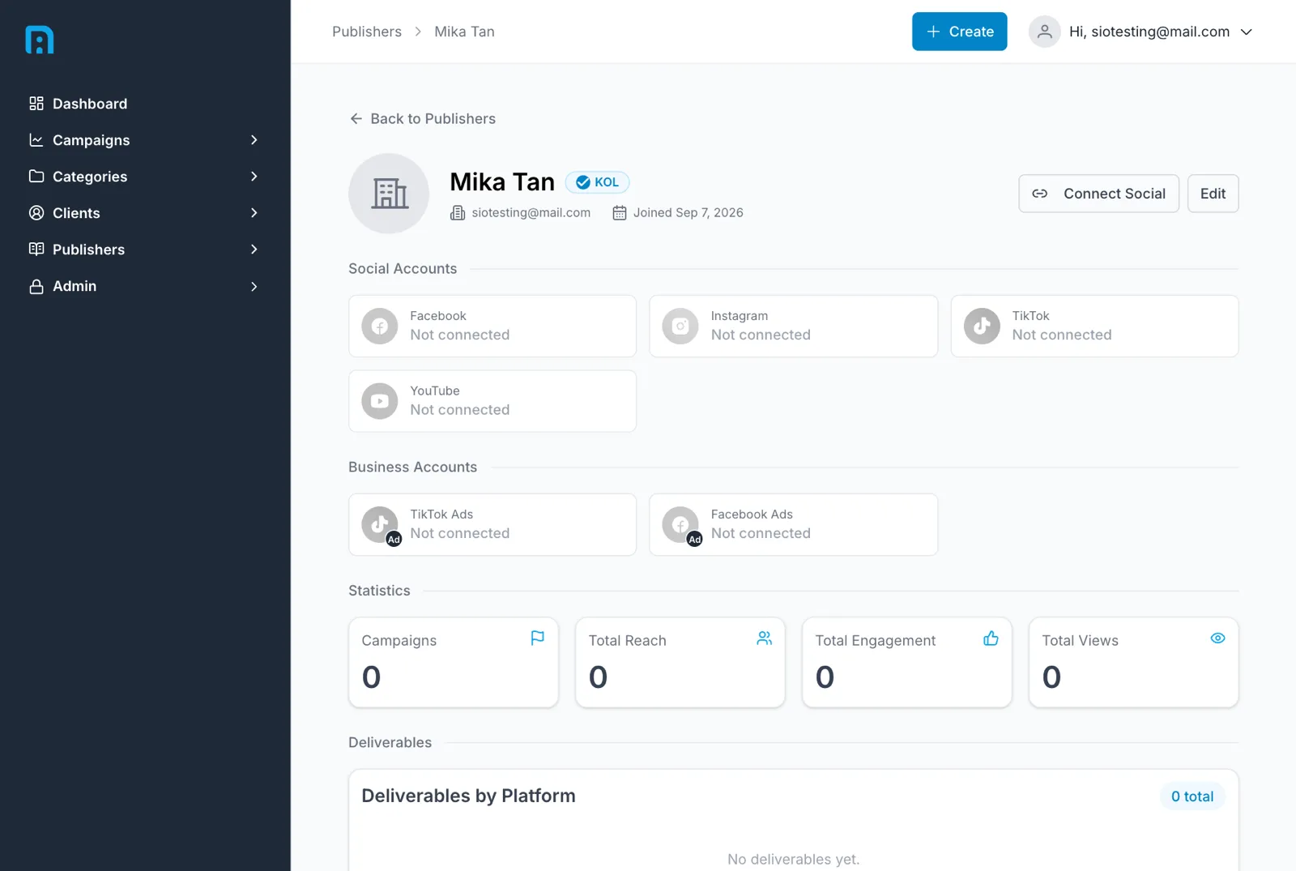Click the Hi, siotesting@mail.com greeting text

1149,32
